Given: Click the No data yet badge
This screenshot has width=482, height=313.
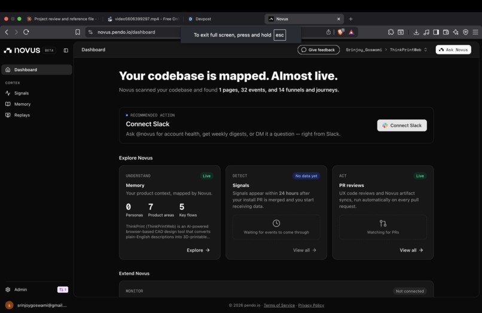Looking at the screenshot, I should tap(306, 176).
